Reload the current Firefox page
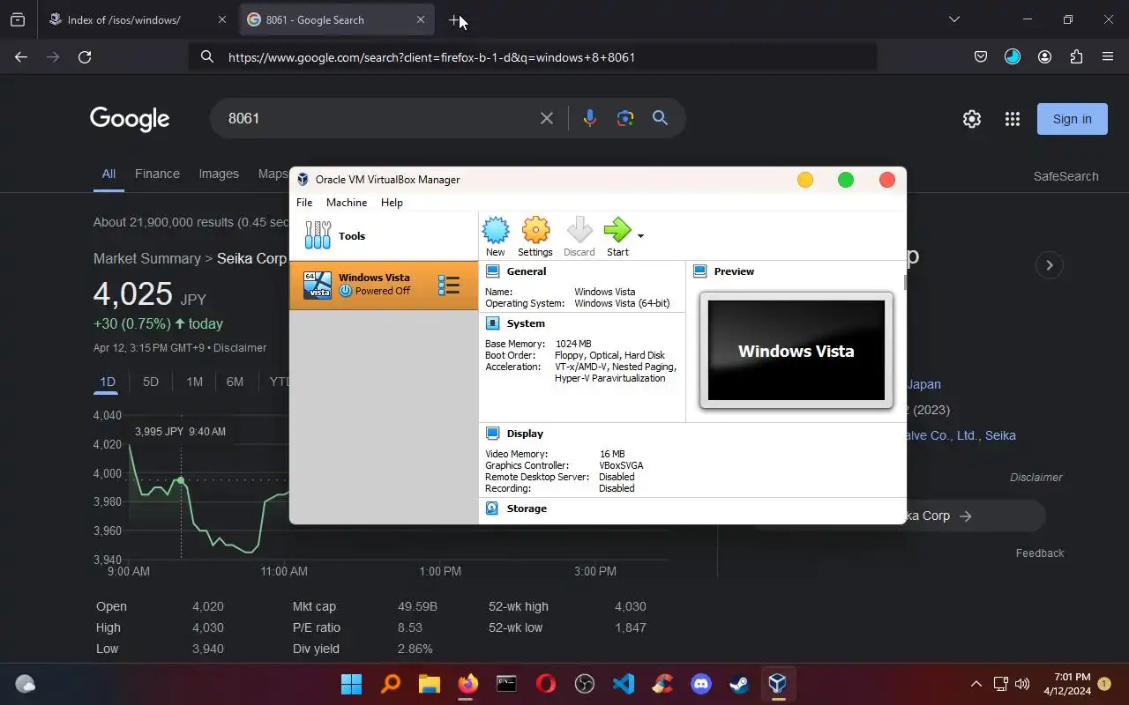 tap(85, 57)
